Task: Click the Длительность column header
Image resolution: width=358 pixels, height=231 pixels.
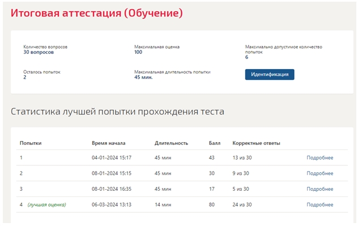Action: (171, 143)
